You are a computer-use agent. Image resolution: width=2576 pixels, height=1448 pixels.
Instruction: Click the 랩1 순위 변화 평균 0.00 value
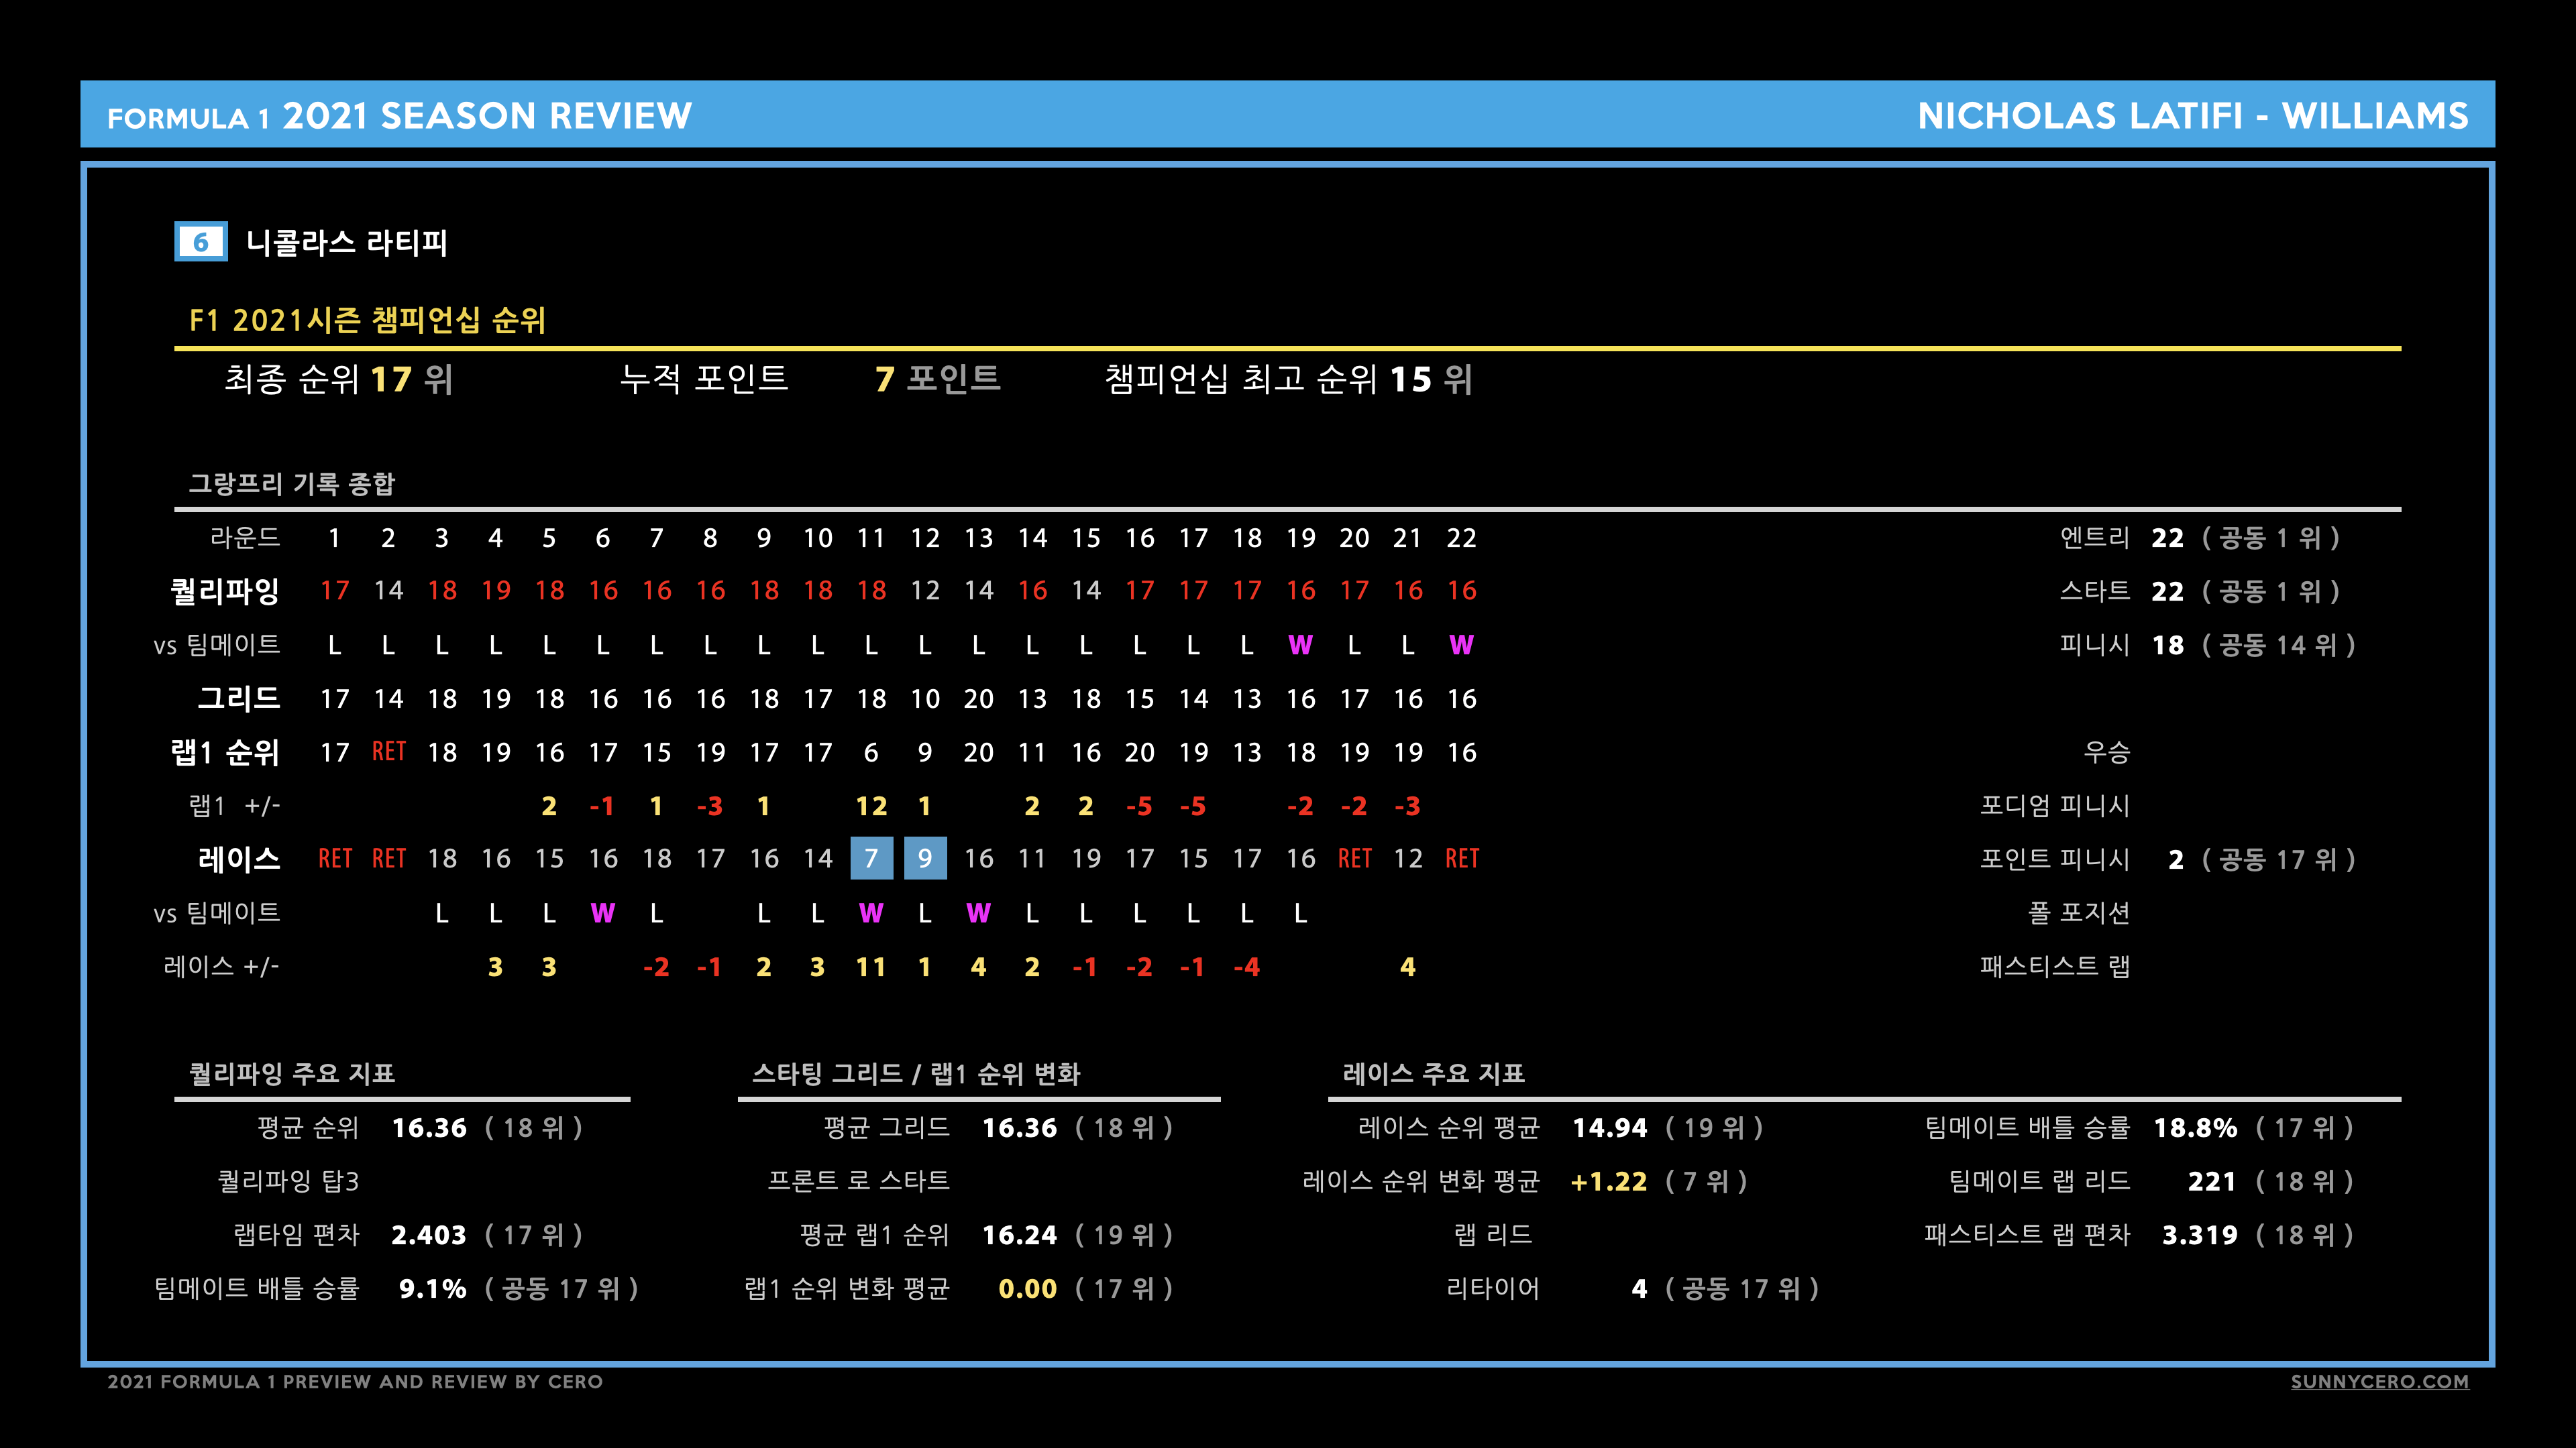[x=1027, y=1288]
